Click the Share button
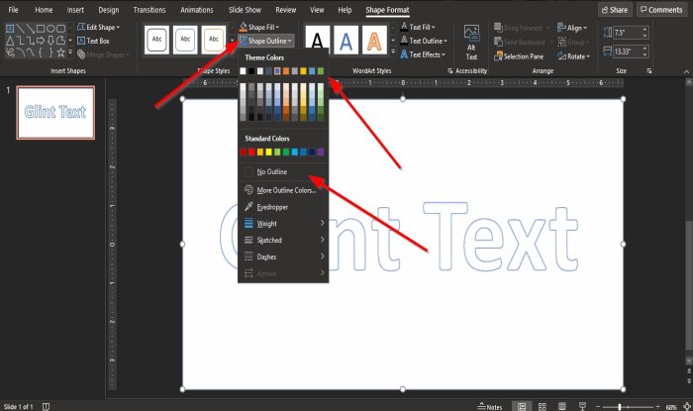 click(x=615, y=9)
